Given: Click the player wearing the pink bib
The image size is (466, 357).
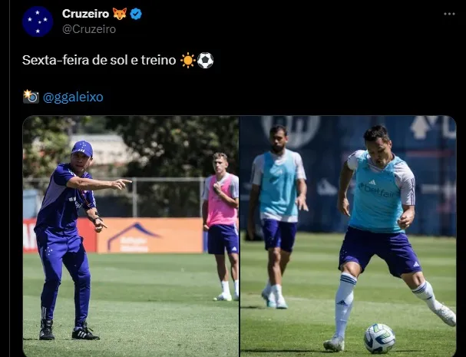Looking at the screenshot, I should point(221,226).
